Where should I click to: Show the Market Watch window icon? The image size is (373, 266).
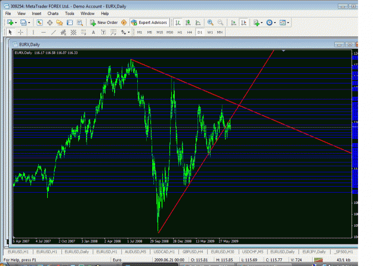(x=39, y=23)
